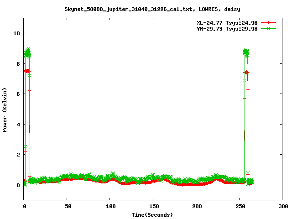Image resolution: width=292 pixels, height=219 pixels.
Task: Click the Power (Kelvin) y-axis label
Action: point(5,109)
